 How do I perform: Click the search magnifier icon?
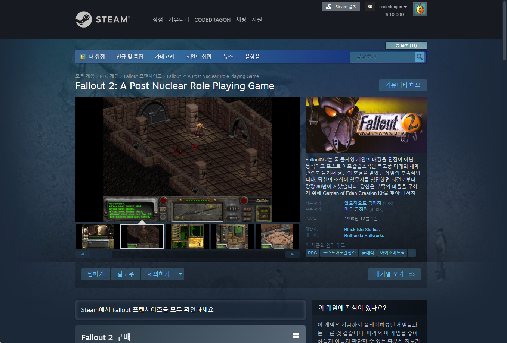(420, 57)
